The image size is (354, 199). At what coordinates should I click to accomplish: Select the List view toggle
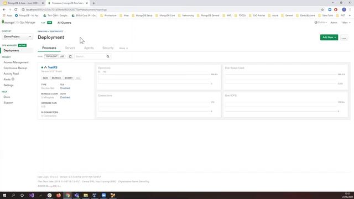(62, 56)
